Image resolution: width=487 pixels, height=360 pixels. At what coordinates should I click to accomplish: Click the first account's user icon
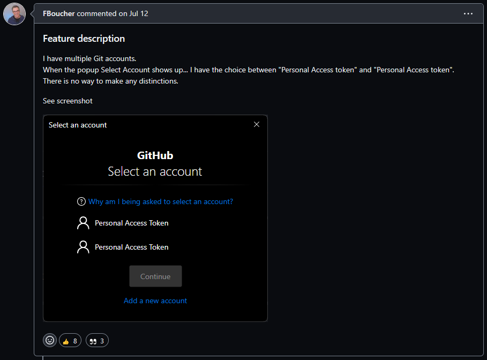[83, 223]
